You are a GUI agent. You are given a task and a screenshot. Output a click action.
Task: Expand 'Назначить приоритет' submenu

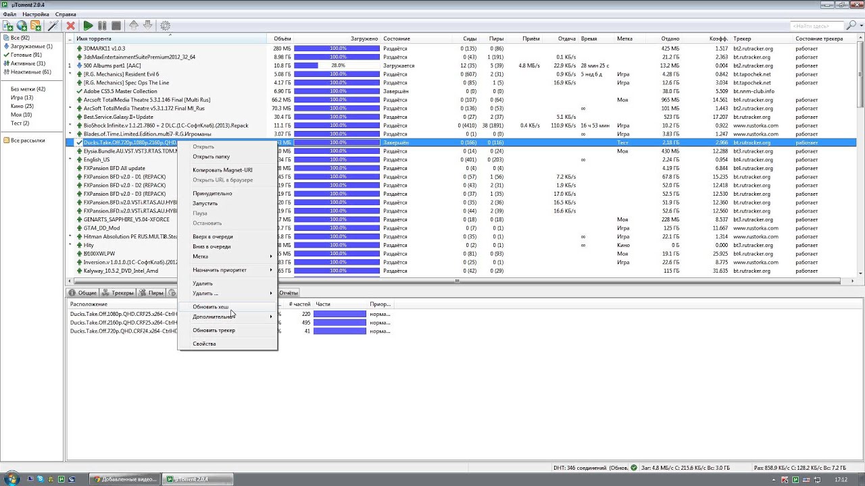[227, 270]
